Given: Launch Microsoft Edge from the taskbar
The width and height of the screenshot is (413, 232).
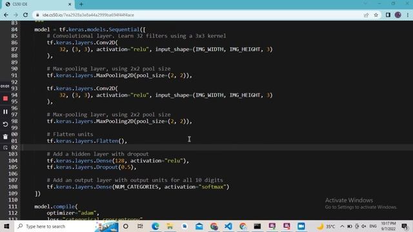Looking at the screenshot, I should point(155,226).
